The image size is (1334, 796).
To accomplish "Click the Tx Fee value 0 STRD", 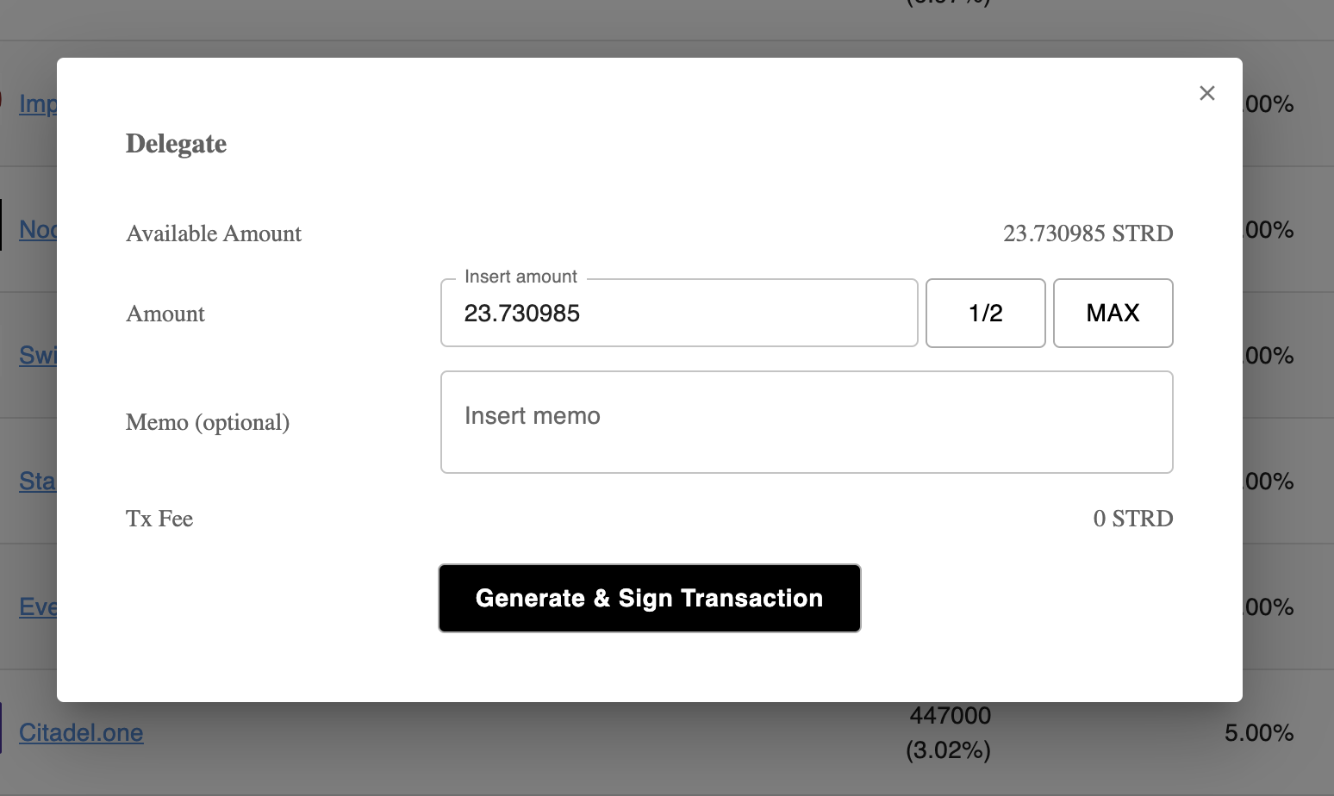I will 1132,518.
